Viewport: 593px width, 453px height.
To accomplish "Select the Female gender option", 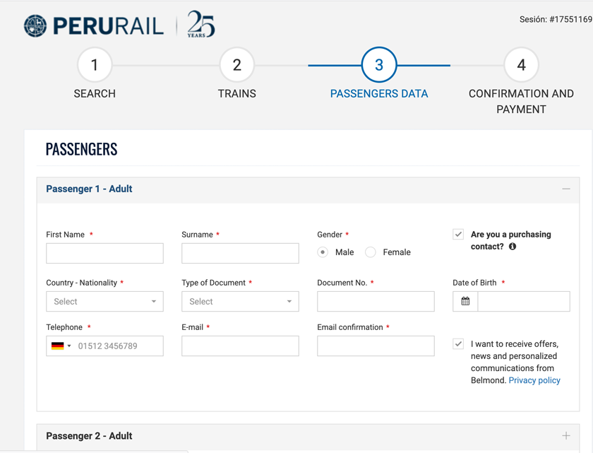I will (371, 252).
